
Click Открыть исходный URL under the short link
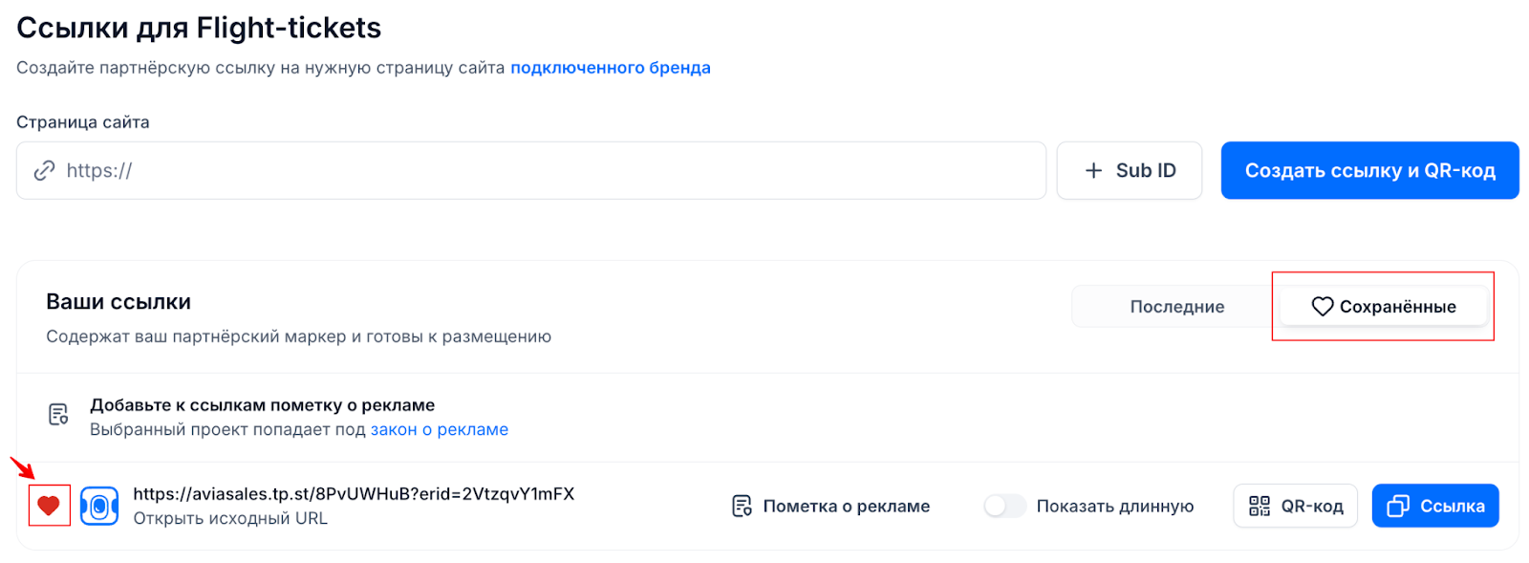pyautogui.click(x=230, y=518)
